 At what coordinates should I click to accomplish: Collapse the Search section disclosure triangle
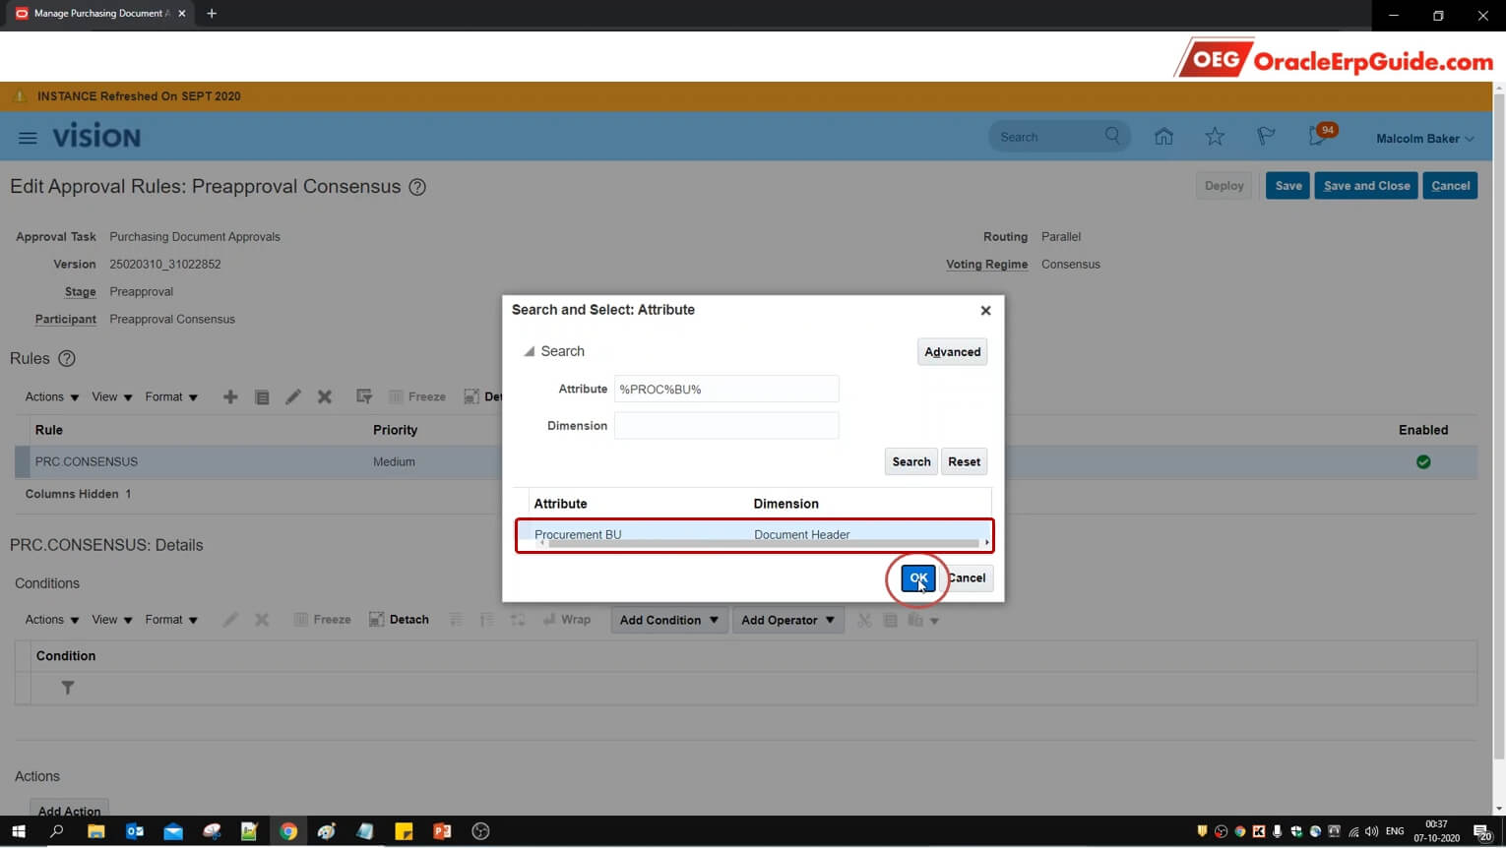click(529, 351)
